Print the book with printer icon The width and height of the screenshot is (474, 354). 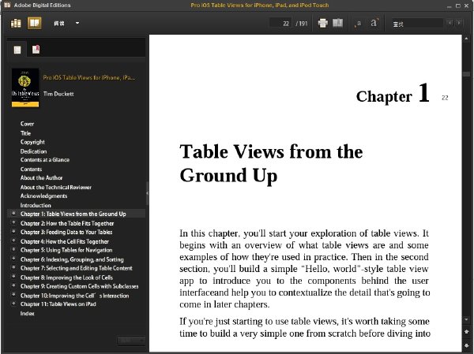[323, 23]
